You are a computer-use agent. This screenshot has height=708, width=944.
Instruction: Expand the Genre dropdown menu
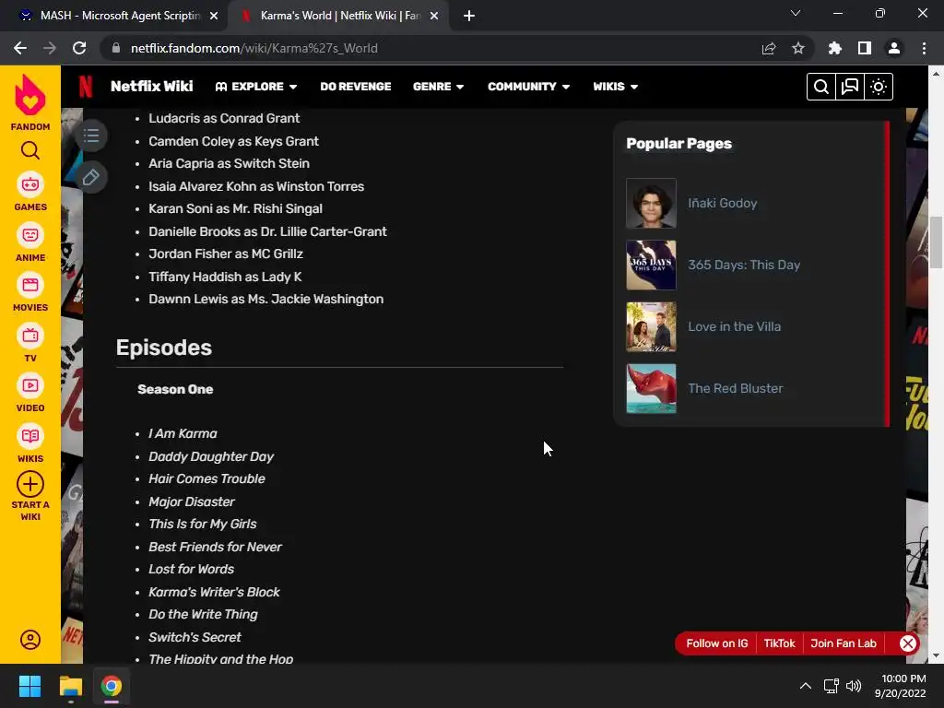click(x=438, y=87)
